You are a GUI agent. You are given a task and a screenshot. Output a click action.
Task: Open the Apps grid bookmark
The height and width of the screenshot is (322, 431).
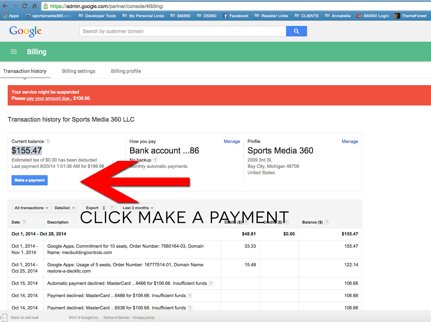coord(11,16)
